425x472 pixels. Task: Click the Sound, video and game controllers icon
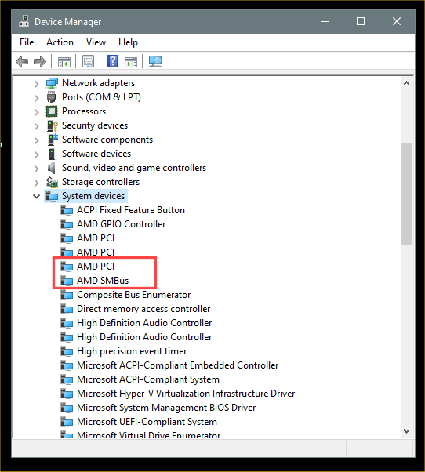coord(52,168)
